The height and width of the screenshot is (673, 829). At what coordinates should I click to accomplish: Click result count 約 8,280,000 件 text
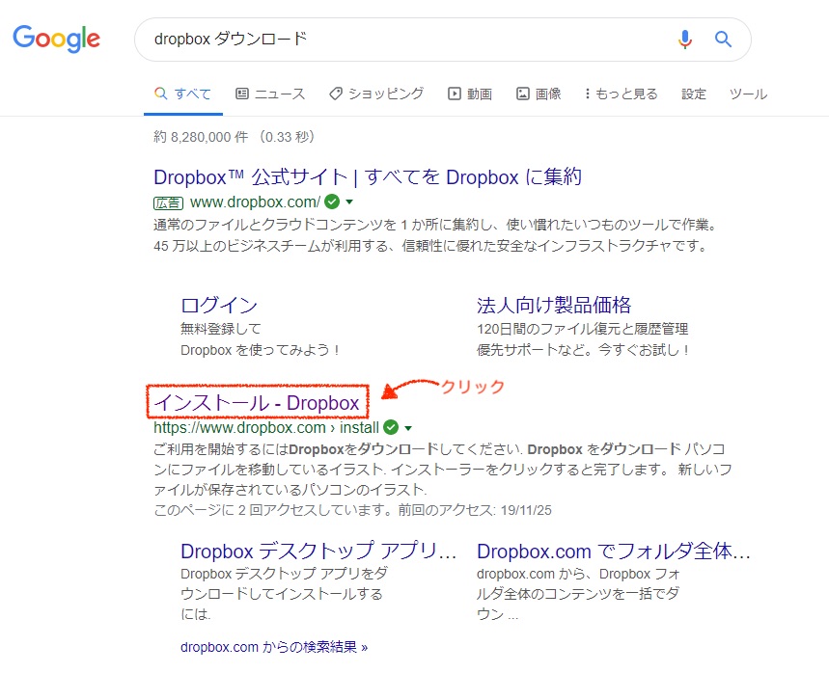click(201, 137)
